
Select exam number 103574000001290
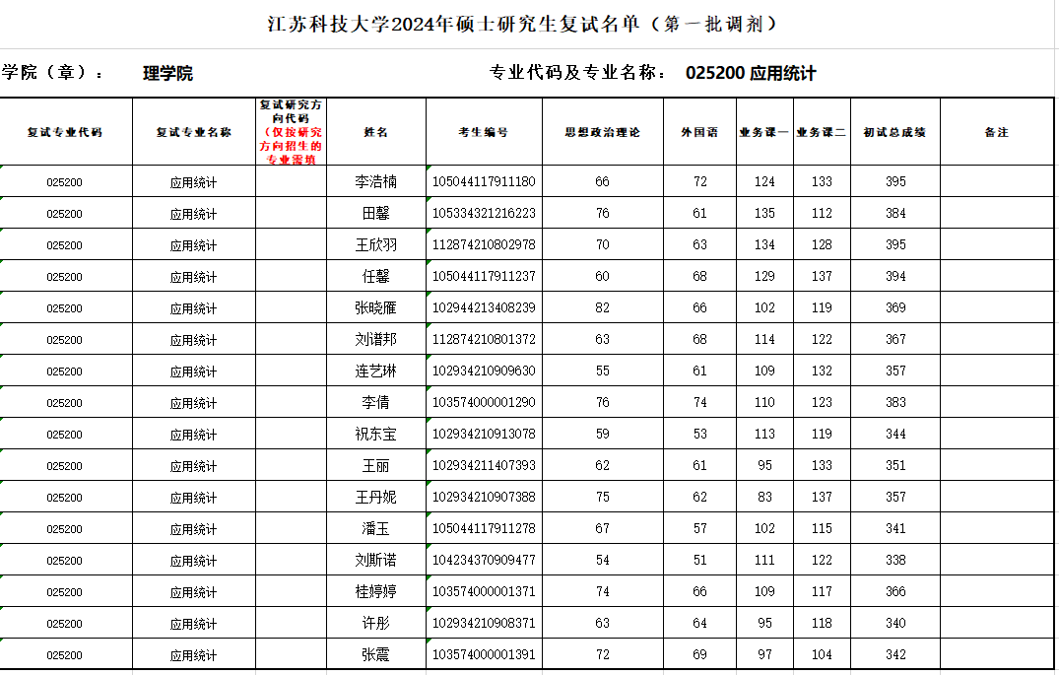[485, 403]
